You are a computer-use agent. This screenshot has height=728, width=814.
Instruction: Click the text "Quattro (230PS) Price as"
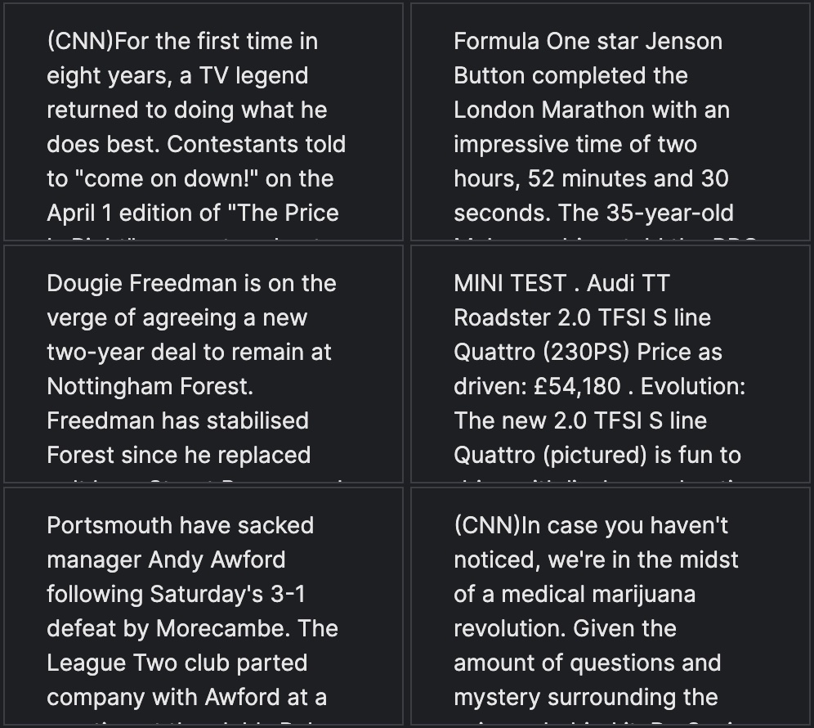point(588,352)
